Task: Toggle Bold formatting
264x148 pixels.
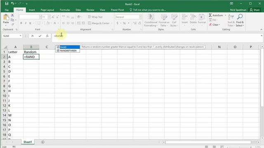Action: point(21,23)
